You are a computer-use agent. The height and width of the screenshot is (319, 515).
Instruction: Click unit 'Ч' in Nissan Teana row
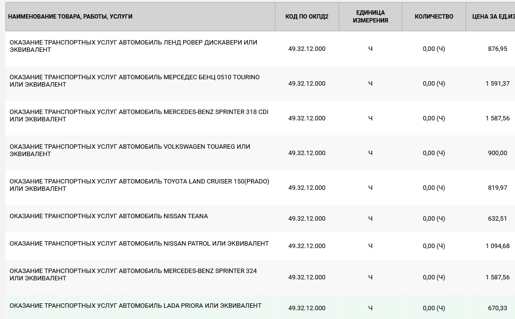(370, 219)
